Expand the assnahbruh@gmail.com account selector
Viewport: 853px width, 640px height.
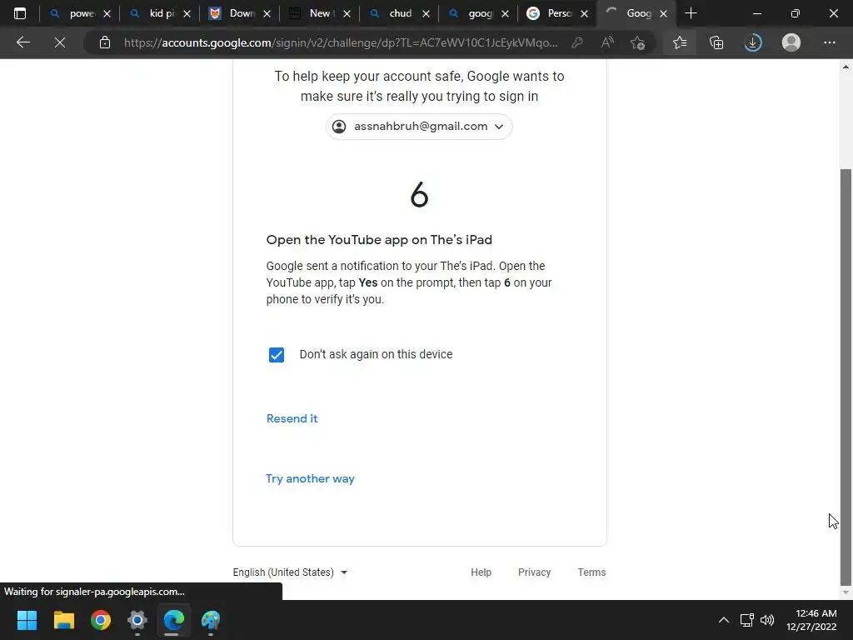point(418,127)
